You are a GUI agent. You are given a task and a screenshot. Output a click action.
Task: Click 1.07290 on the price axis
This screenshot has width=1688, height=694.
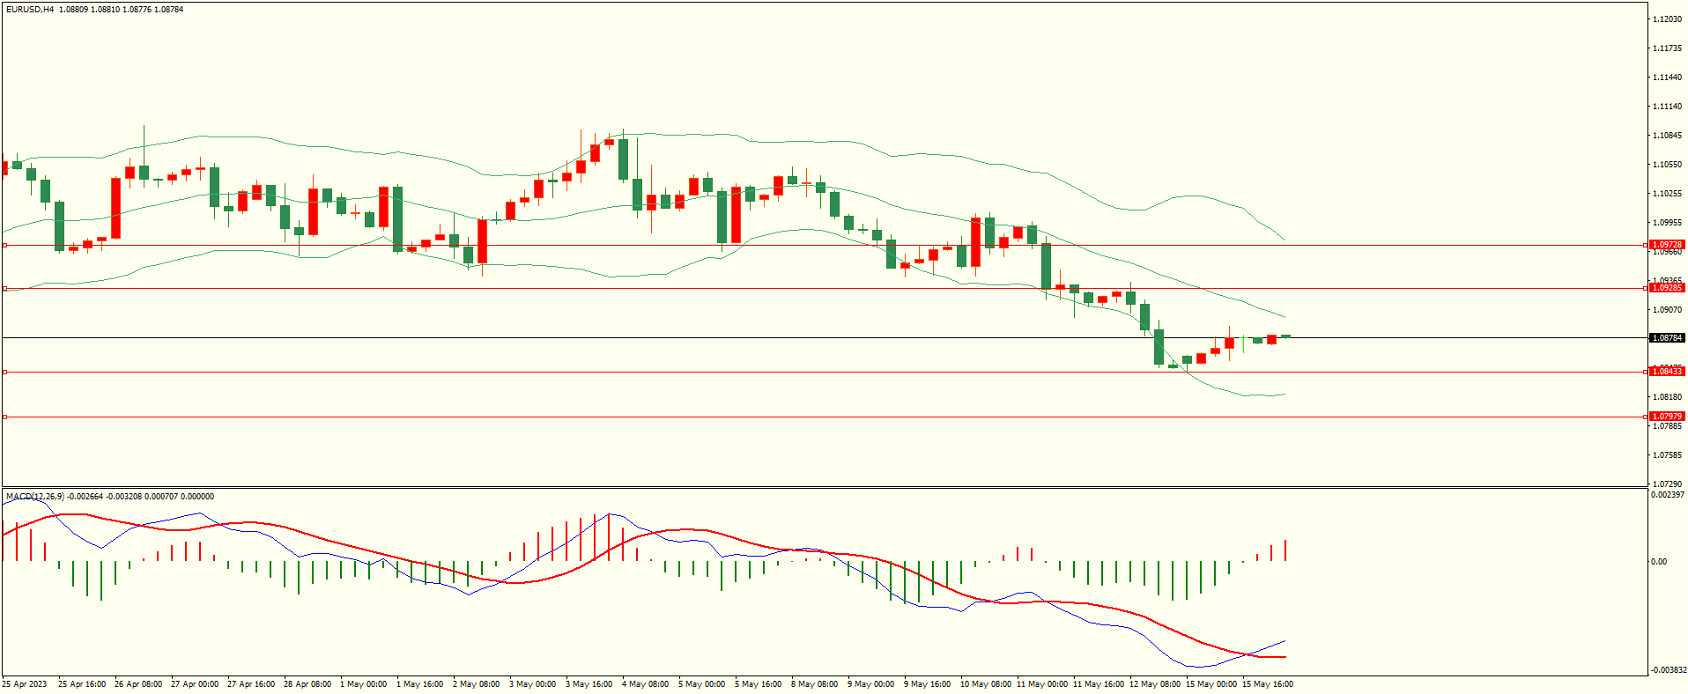[x=1667, y=484]
